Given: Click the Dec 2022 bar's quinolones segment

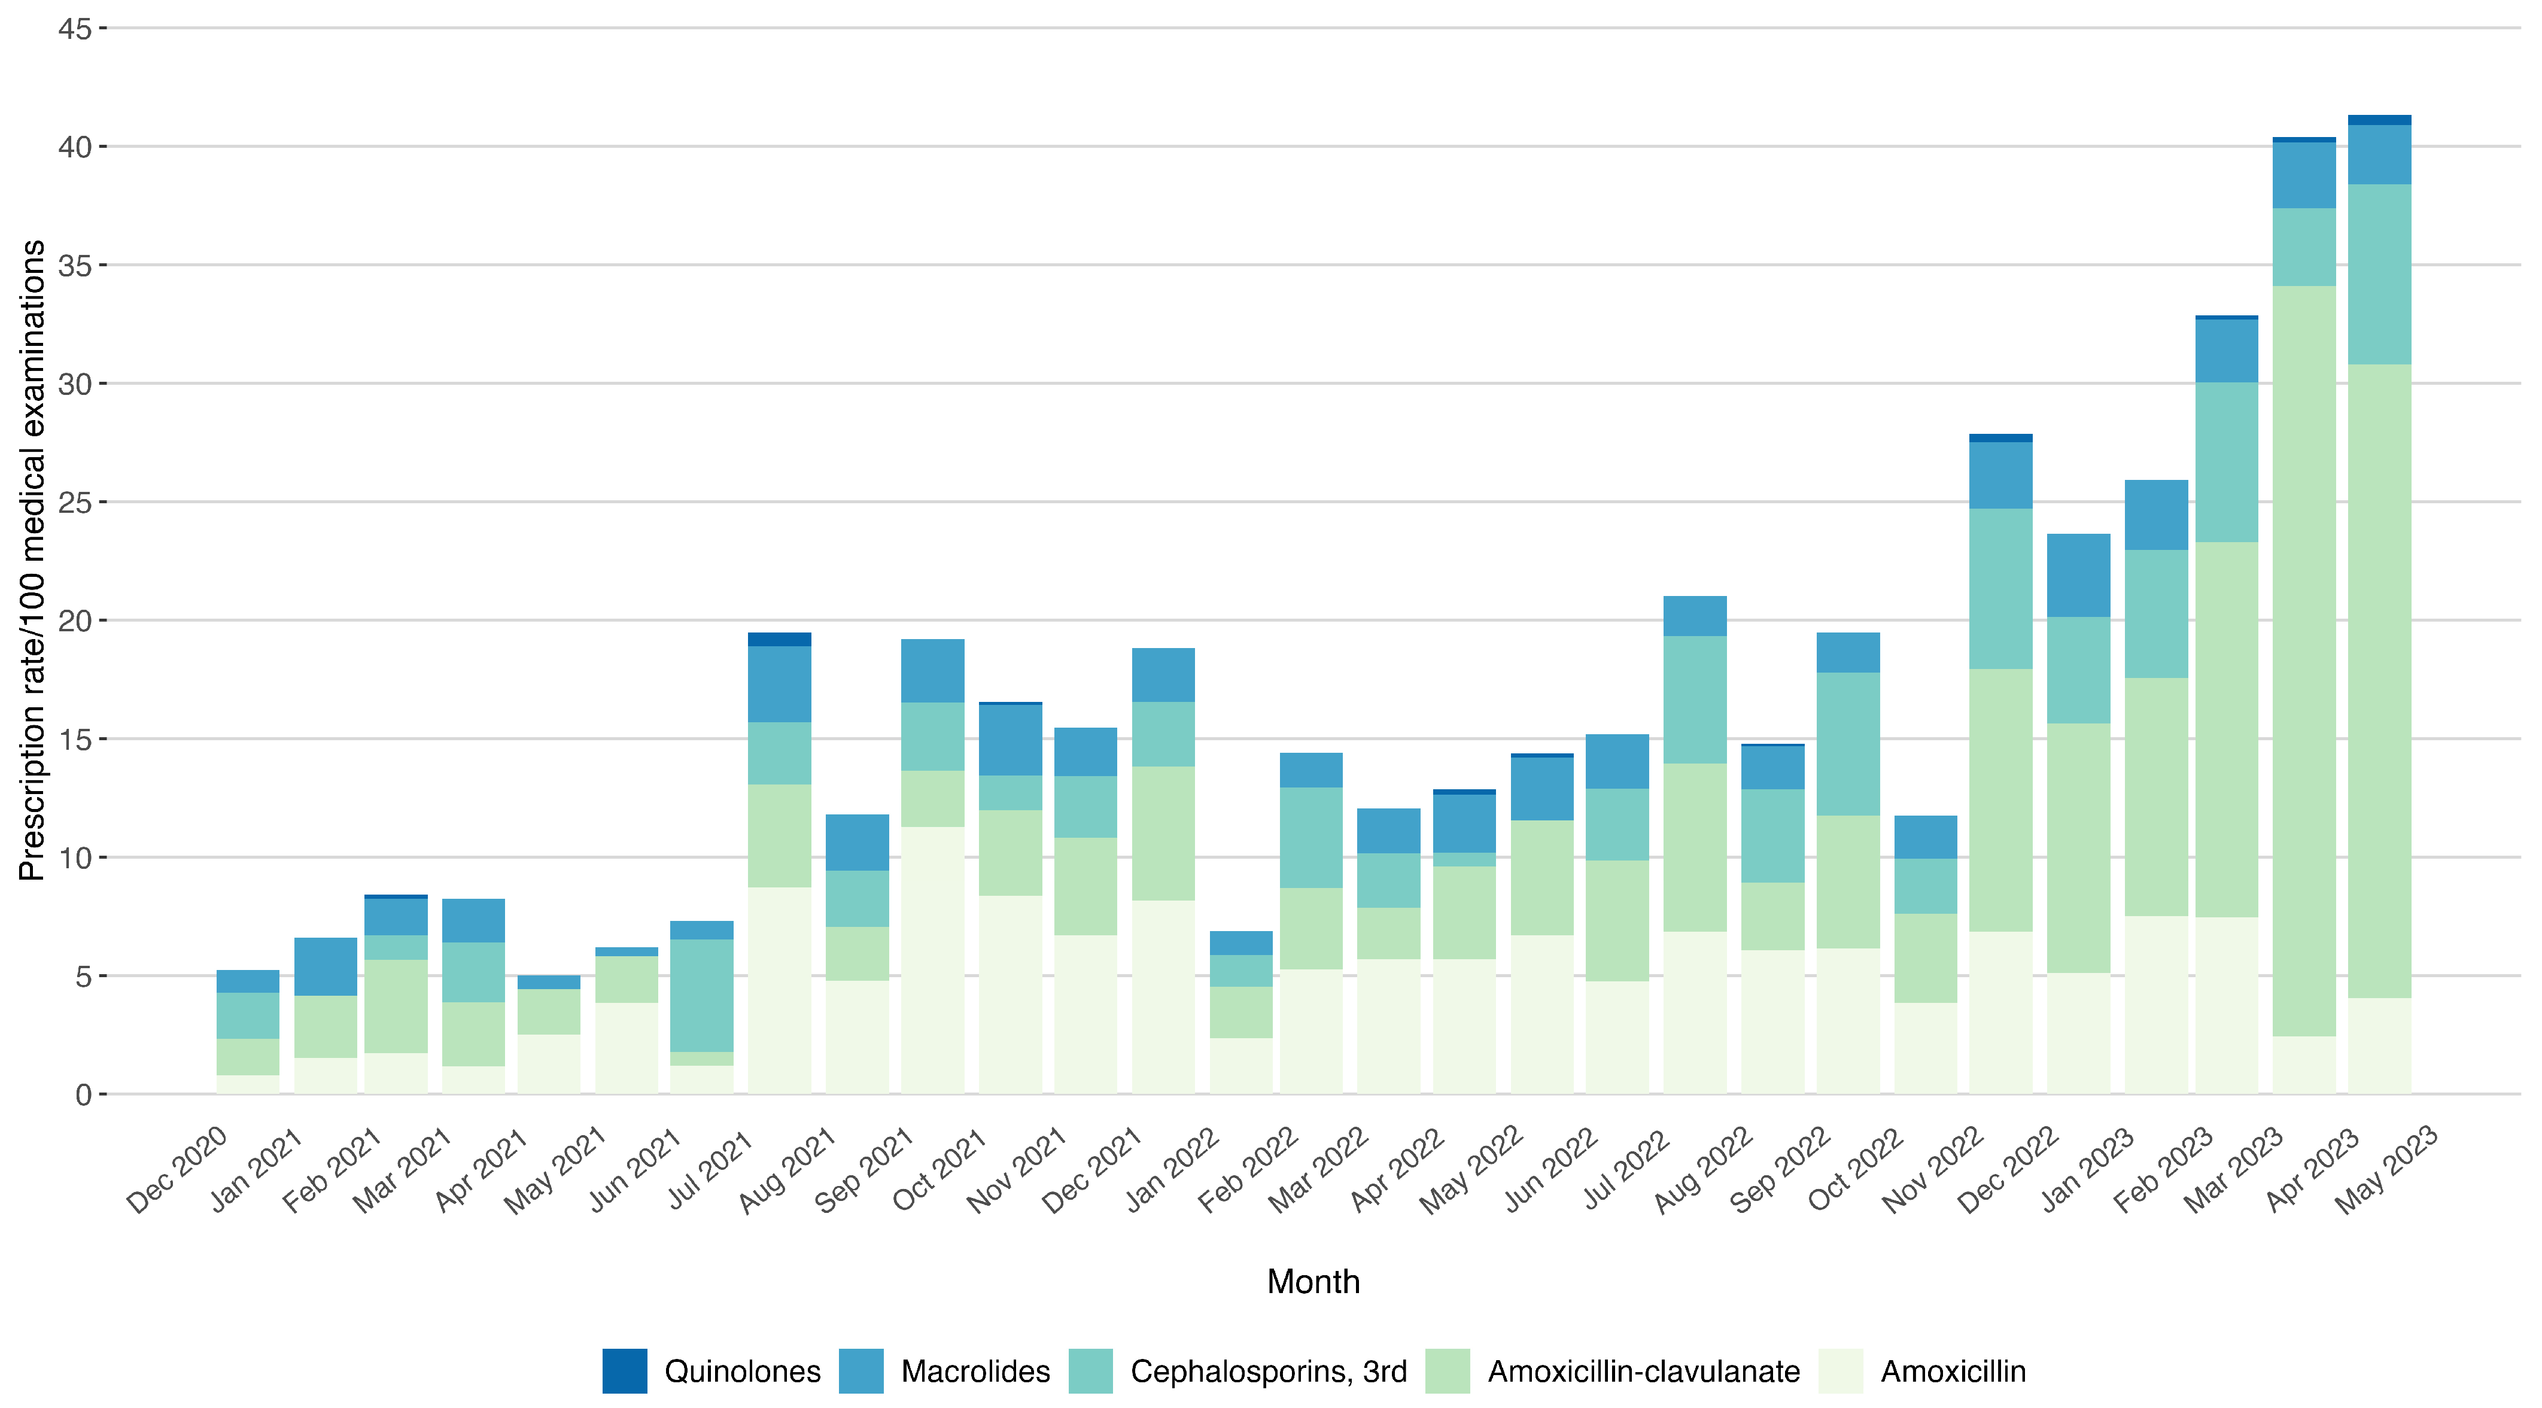Looking at the screenshot, I should click(2000, 438).
